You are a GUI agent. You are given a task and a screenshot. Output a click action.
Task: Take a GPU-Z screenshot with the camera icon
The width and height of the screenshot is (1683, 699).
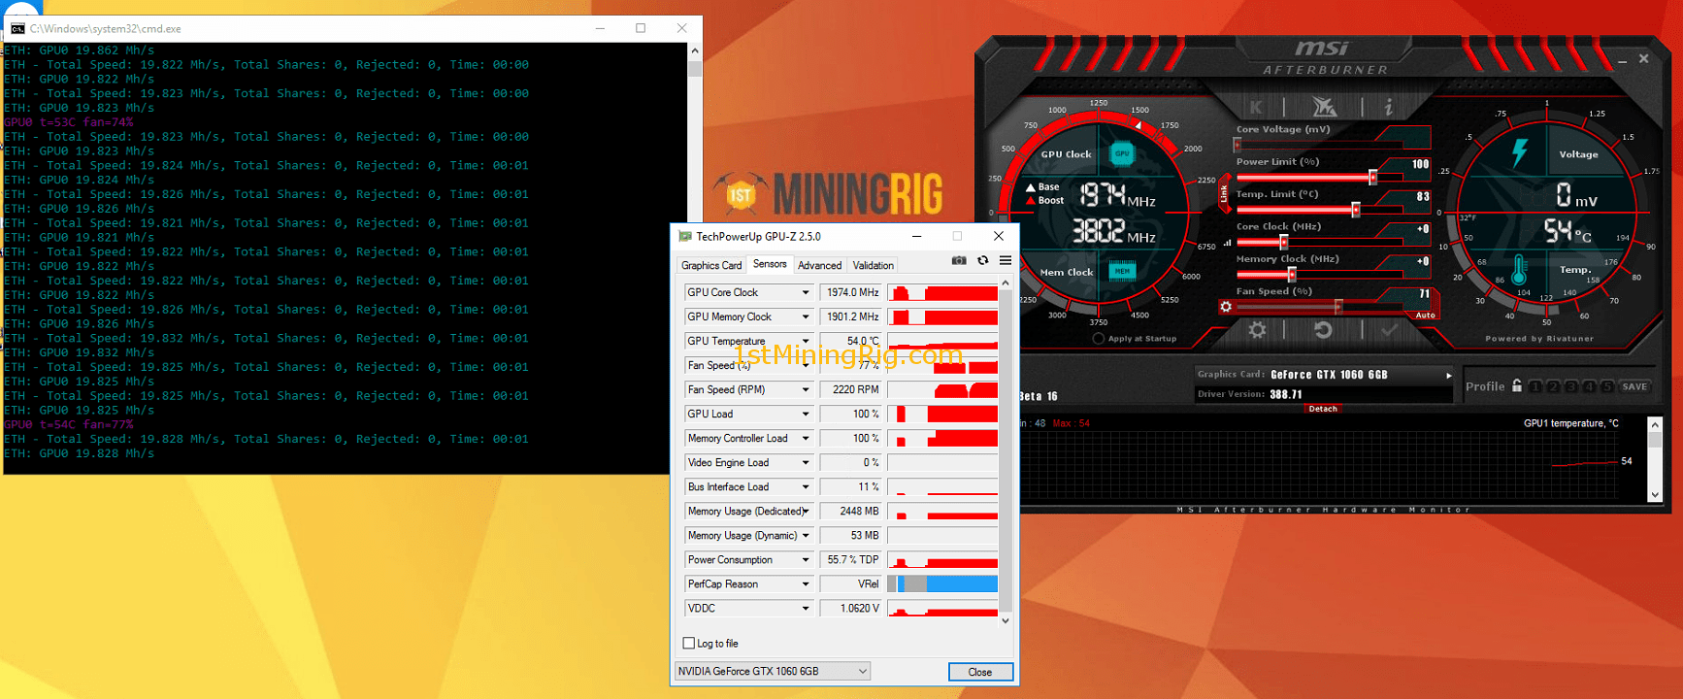pyautogui.click(x=959, y=260)
